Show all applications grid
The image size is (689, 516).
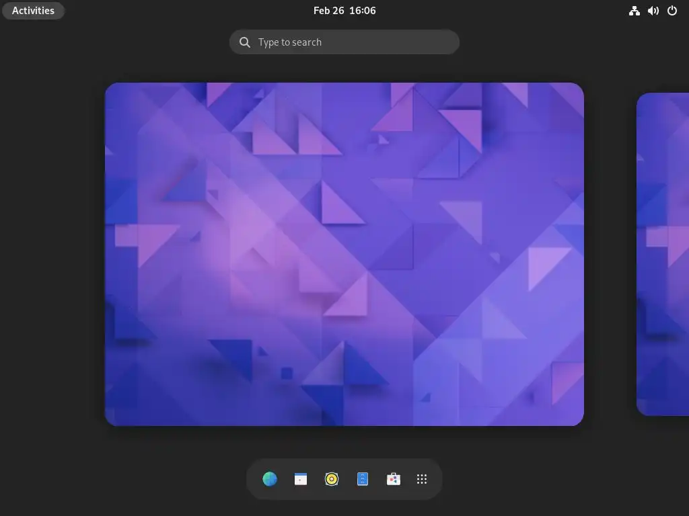(x=422, y=478)
